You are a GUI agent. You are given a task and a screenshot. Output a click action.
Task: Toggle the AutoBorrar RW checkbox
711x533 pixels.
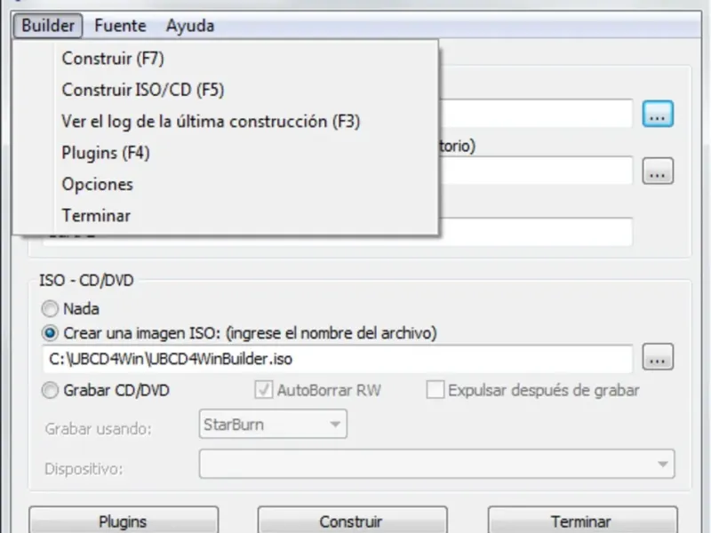point(263,390)
